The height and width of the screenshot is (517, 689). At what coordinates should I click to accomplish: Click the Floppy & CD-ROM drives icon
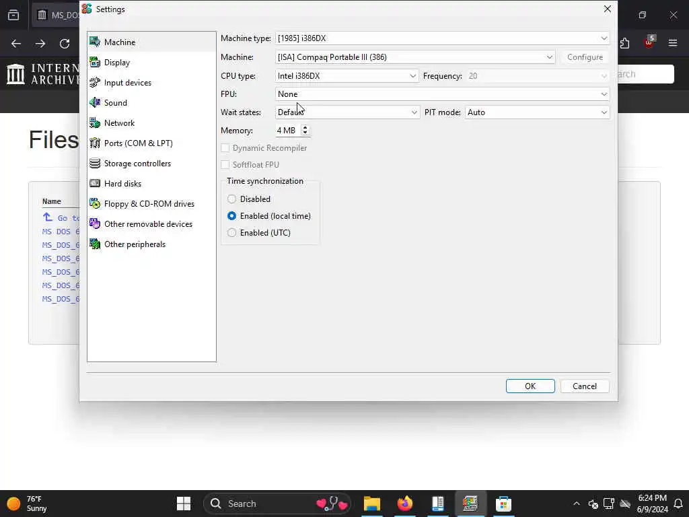coord(94,203)
